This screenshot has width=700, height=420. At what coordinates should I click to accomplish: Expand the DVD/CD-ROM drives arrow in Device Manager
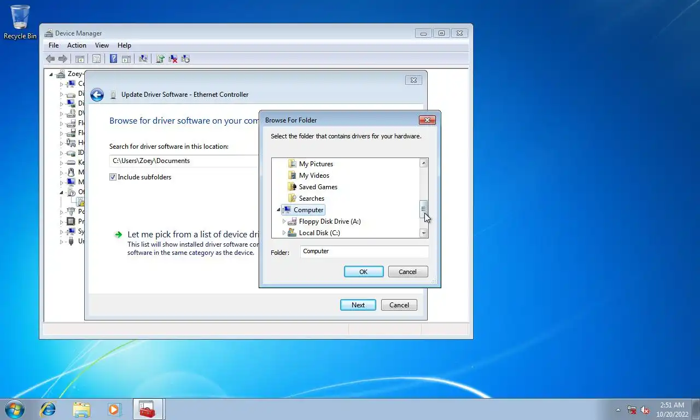click(x=62, y=113)
